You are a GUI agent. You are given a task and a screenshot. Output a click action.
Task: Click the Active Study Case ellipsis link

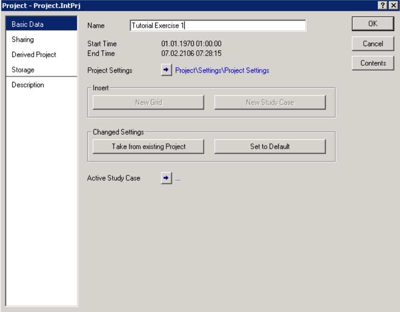pos(178,179)
